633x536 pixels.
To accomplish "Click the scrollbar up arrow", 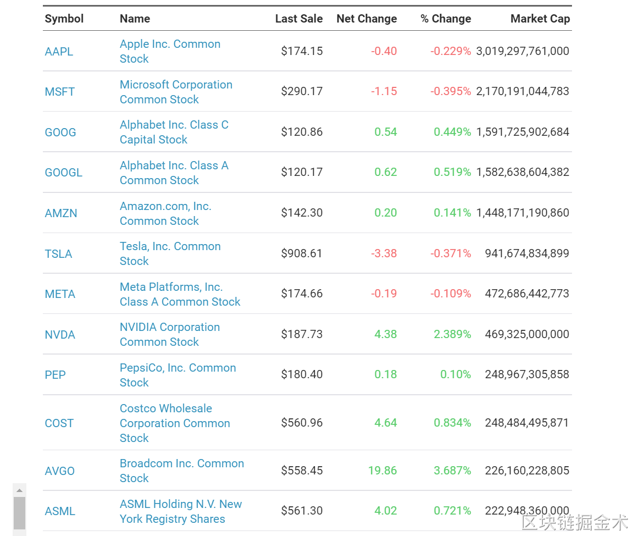I will [x=19, y=490].
